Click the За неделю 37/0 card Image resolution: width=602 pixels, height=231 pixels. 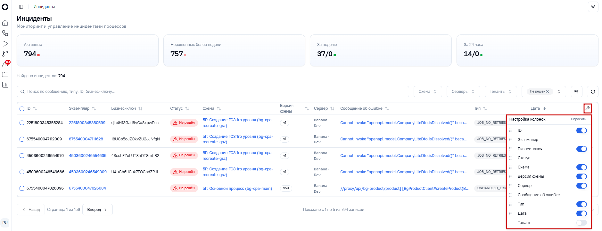[381, 50]
